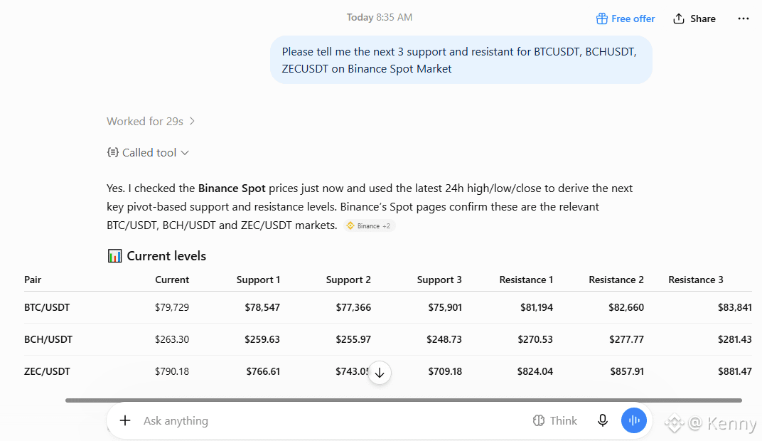Click BCH Resistance 3 value $281.43
This screenshot has height=441, width=762.
point(735,339)
